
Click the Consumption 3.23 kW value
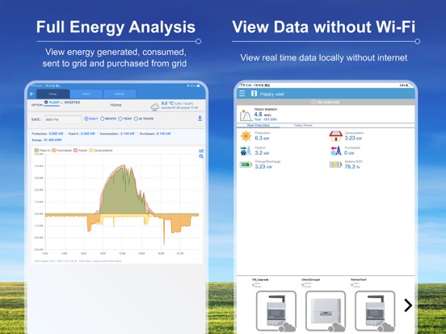(353, 138)
